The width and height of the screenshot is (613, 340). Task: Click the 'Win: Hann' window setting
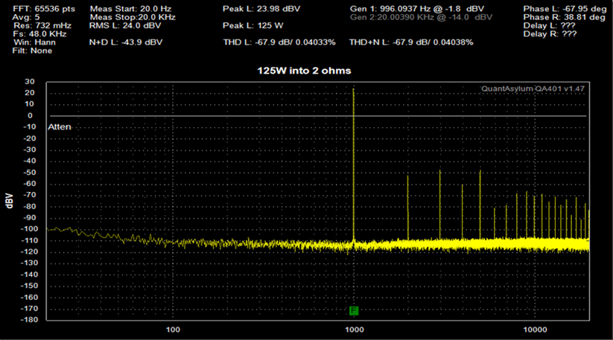pos(34,42)
